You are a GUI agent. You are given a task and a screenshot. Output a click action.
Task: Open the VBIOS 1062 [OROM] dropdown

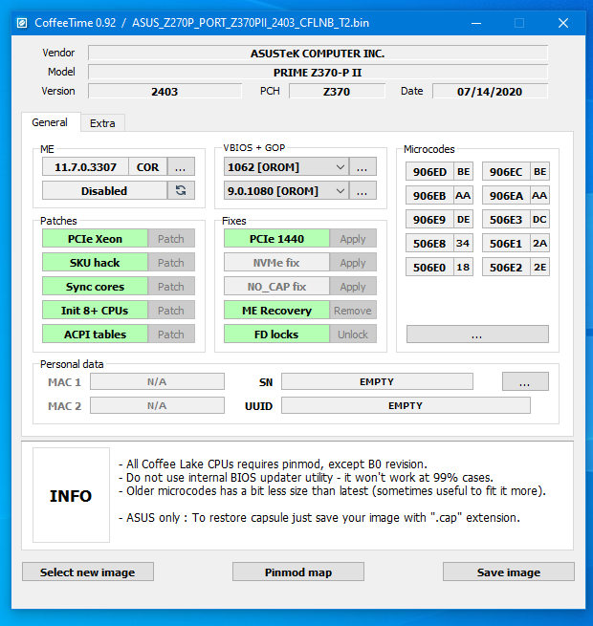(x=286, y=167)
